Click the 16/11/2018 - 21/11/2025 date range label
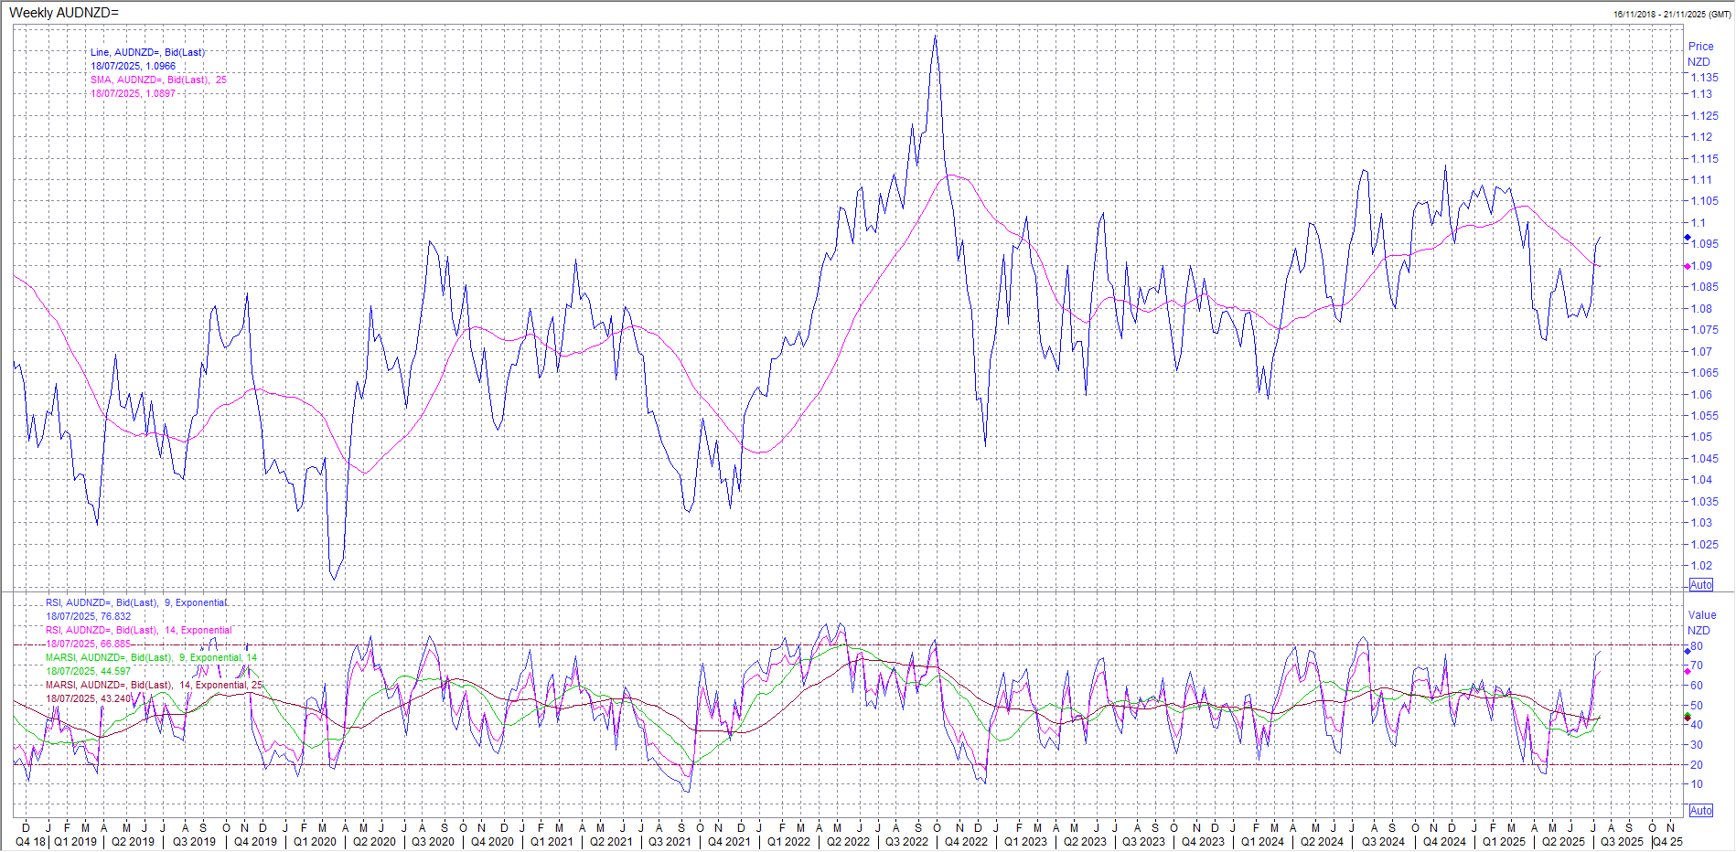Image resolution: width=1736 pixels, height=852 pixels. coord(1671,15)
